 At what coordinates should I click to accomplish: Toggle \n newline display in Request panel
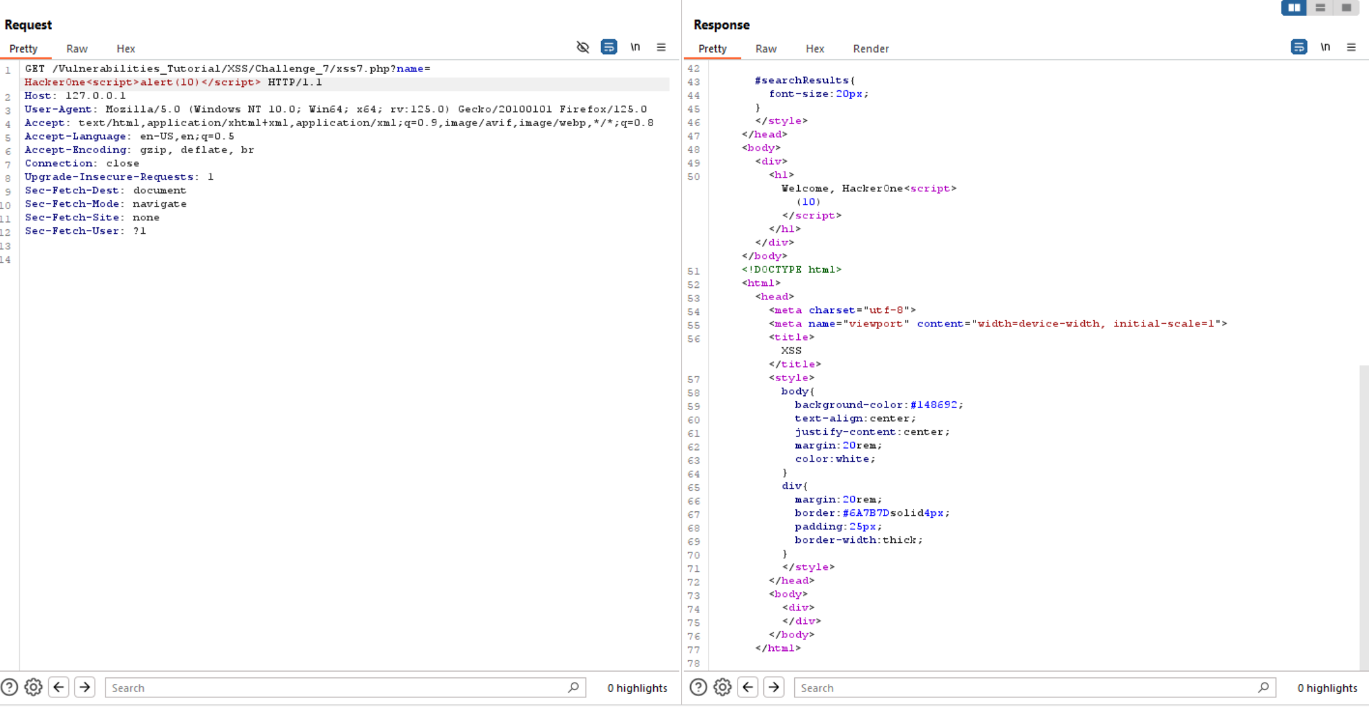pos(635,47)
